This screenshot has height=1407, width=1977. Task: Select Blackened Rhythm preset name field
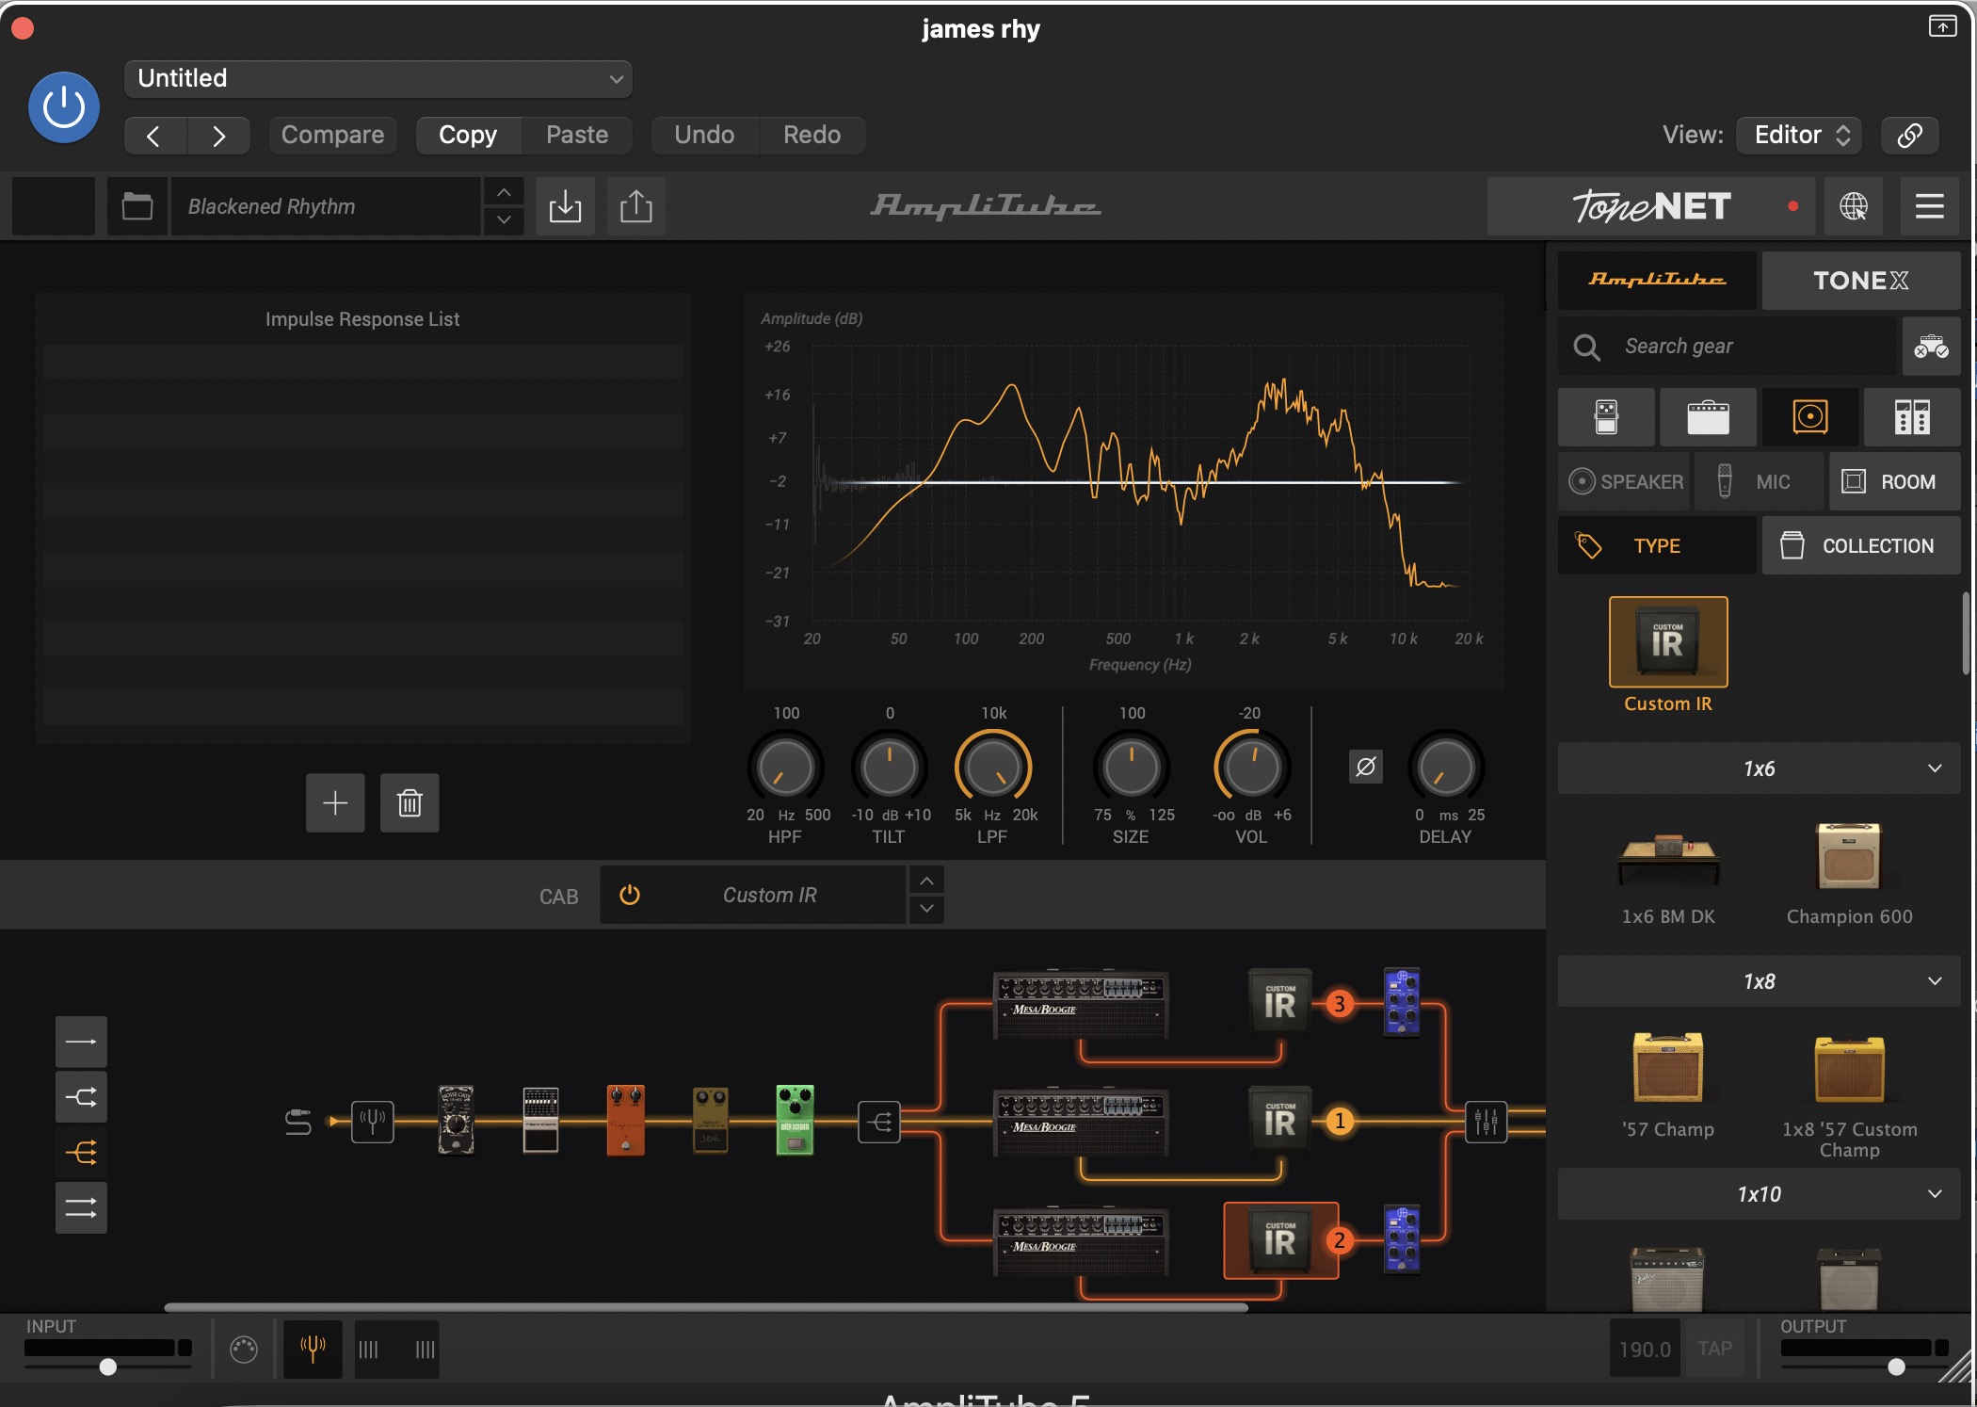coord(325,206)
